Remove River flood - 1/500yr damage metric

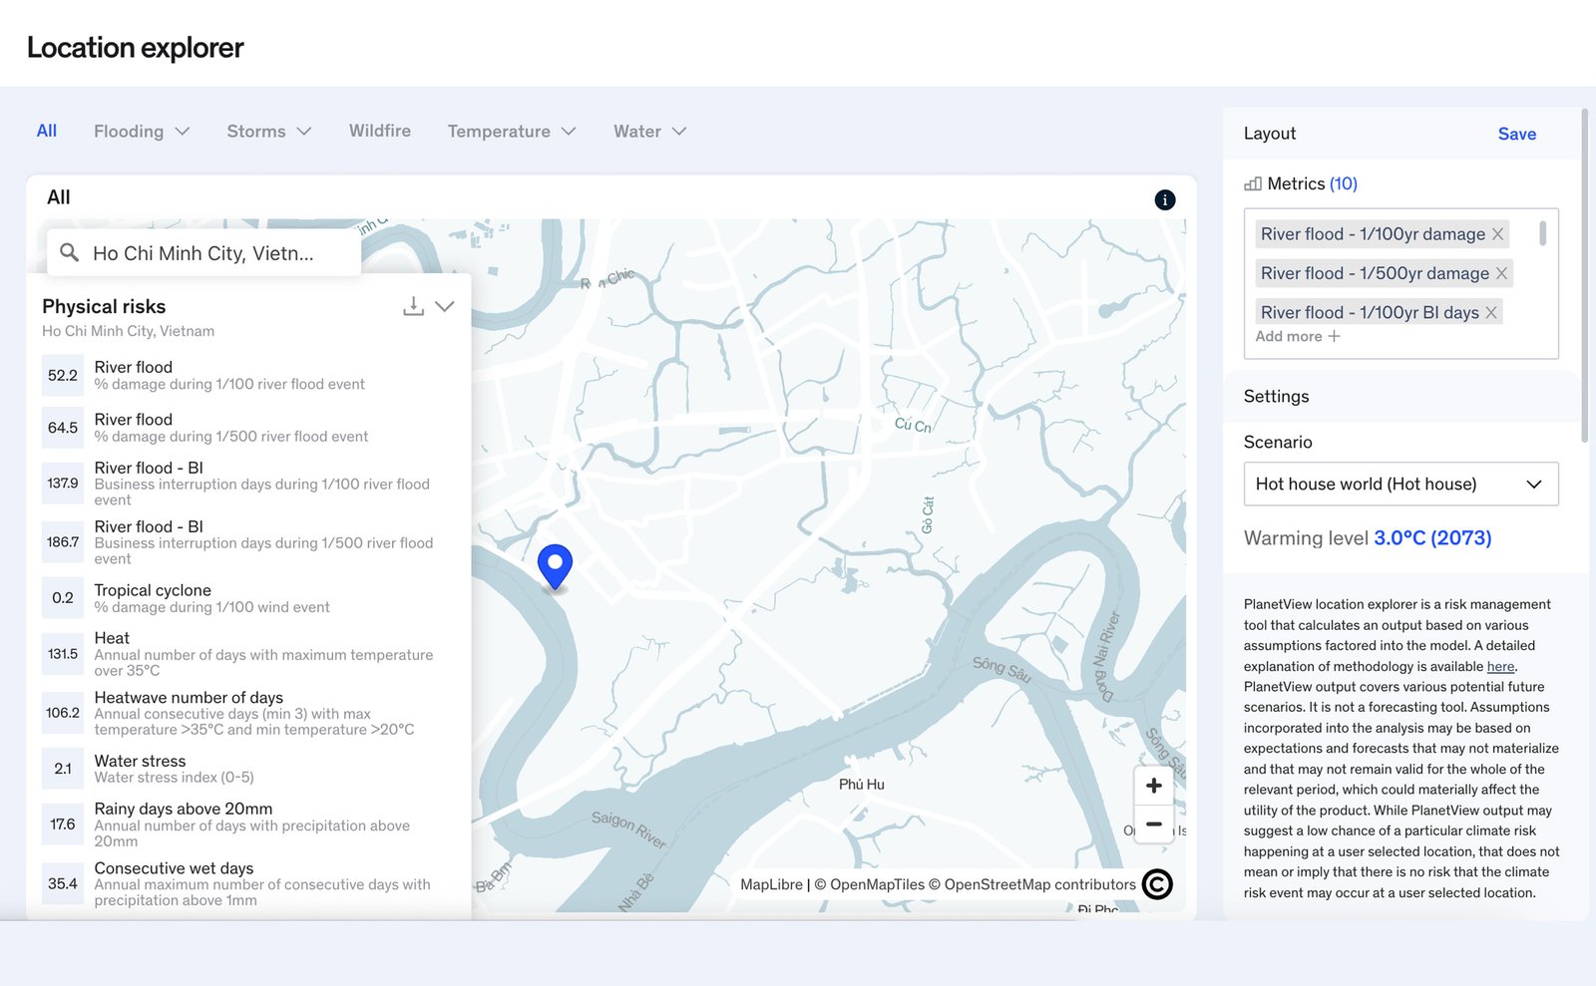(x=1501, y=273)
